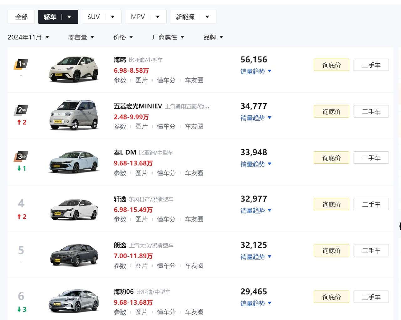Open the SUV category tab
Screen dimensions: 401x320
102,17
